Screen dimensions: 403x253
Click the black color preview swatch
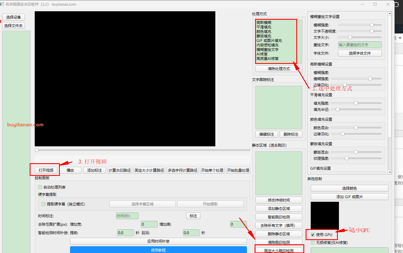[x=325, y=215]
